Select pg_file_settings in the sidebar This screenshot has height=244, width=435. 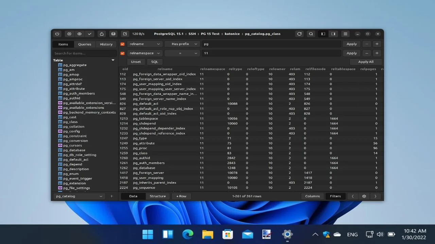tap(76, 188)
